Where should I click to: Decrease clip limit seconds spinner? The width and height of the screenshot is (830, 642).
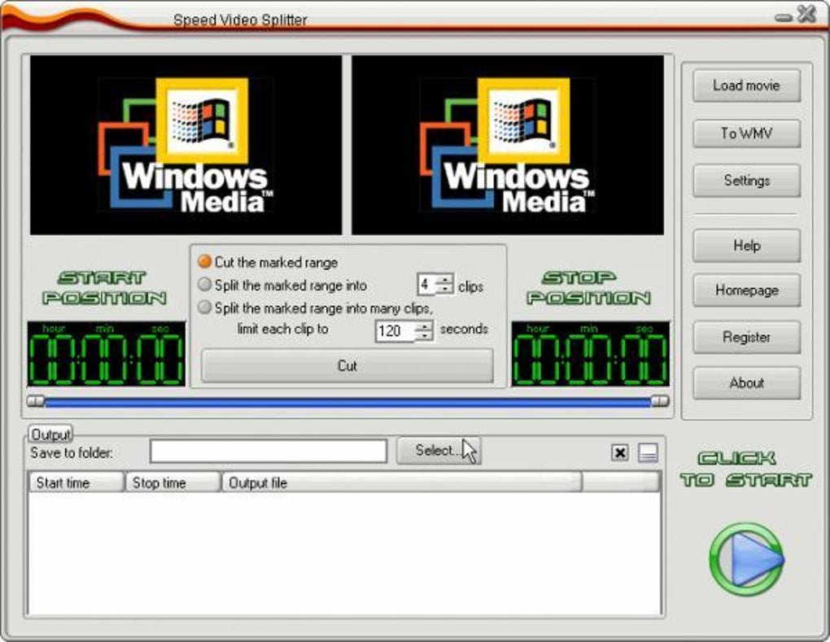(423, 337)
